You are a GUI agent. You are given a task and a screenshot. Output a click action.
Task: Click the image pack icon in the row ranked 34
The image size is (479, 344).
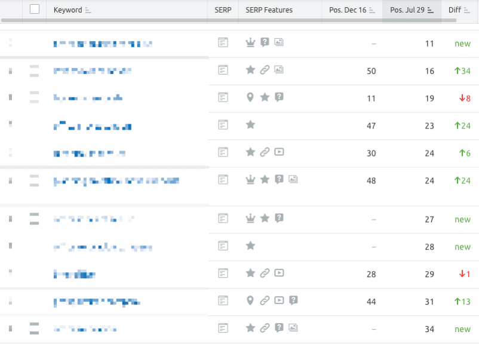[x=293, y=328]
